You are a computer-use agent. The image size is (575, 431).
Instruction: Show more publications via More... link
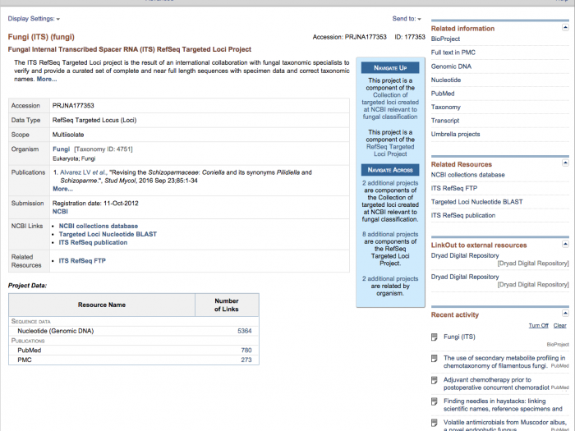click(x=62, y=189)
